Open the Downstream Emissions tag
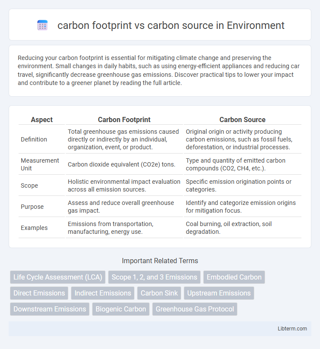 click(x=50, y=309)
